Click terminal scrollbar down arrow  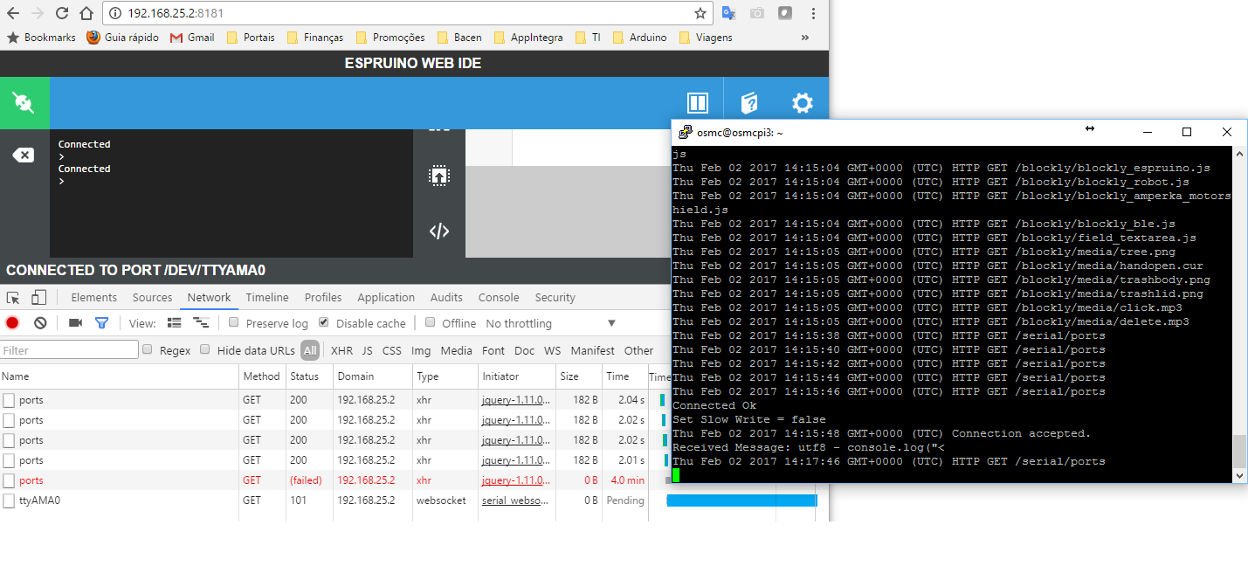1239,476
